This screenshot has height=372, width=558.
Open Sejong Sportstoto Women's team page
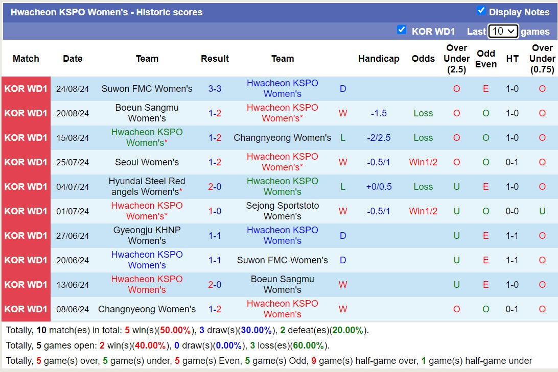[x=283, y=211]
